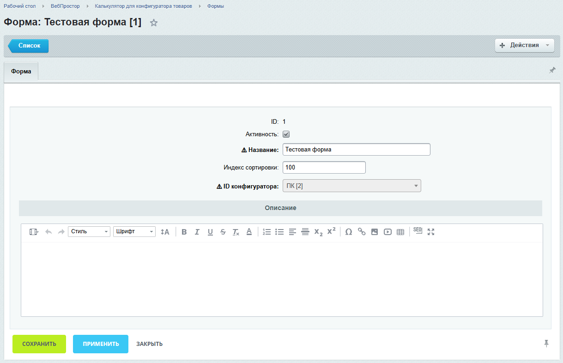Redo the edit in the description editor
Screen dimensions: 563x363
[x=61, y=232]
